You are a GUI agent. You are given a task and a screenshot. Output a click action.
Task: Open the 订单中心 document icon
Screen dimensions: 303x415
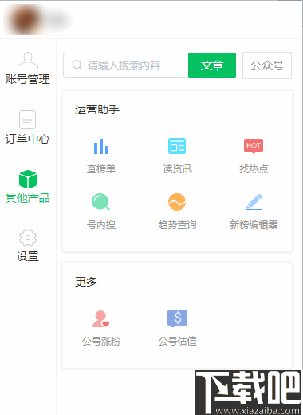28,120
